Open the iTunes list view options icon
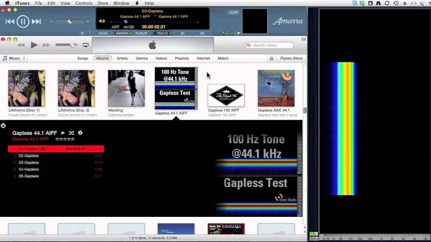The width and height of the screenshot is (431, 242). tap(271, 58)
